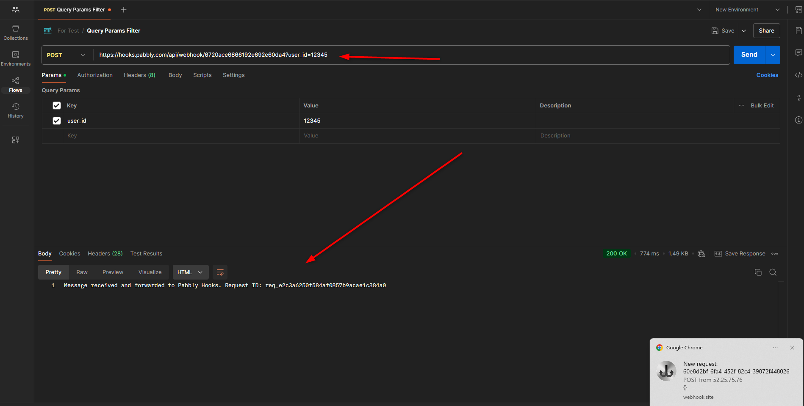Select the Visualize response view

click(150, 272)
